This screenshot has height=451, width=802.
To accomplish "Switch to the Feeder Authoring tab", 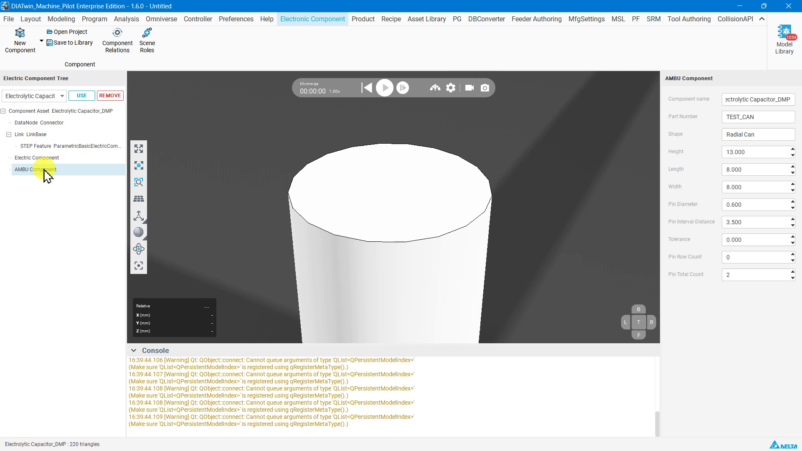I will point(536,19).
